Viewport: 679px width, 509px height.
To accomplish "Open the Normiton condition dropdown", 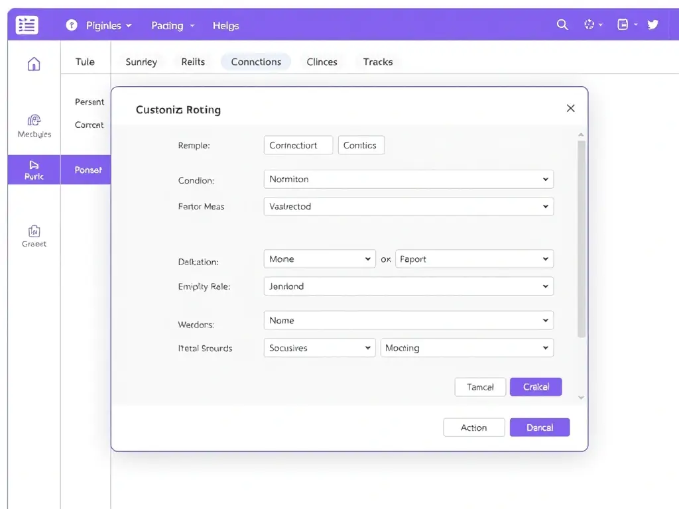I will click(x=408, y=179).
